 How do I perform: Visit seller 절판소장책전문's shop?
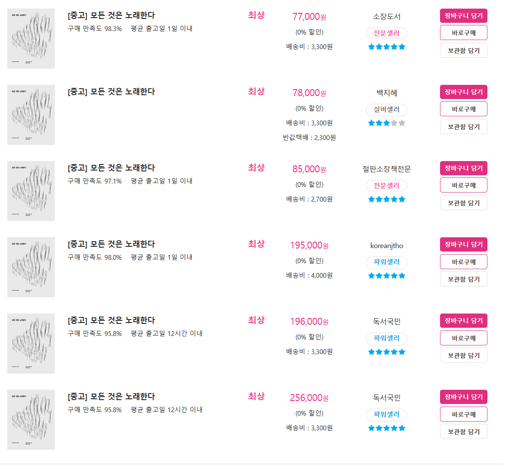click(387, 169)
